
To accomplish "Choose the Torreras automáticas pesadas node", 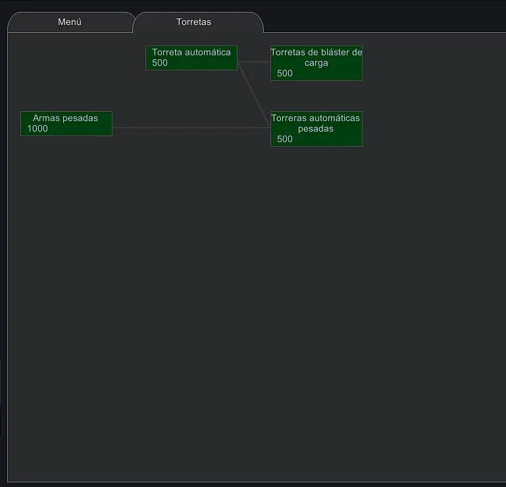I will [316, 129].
